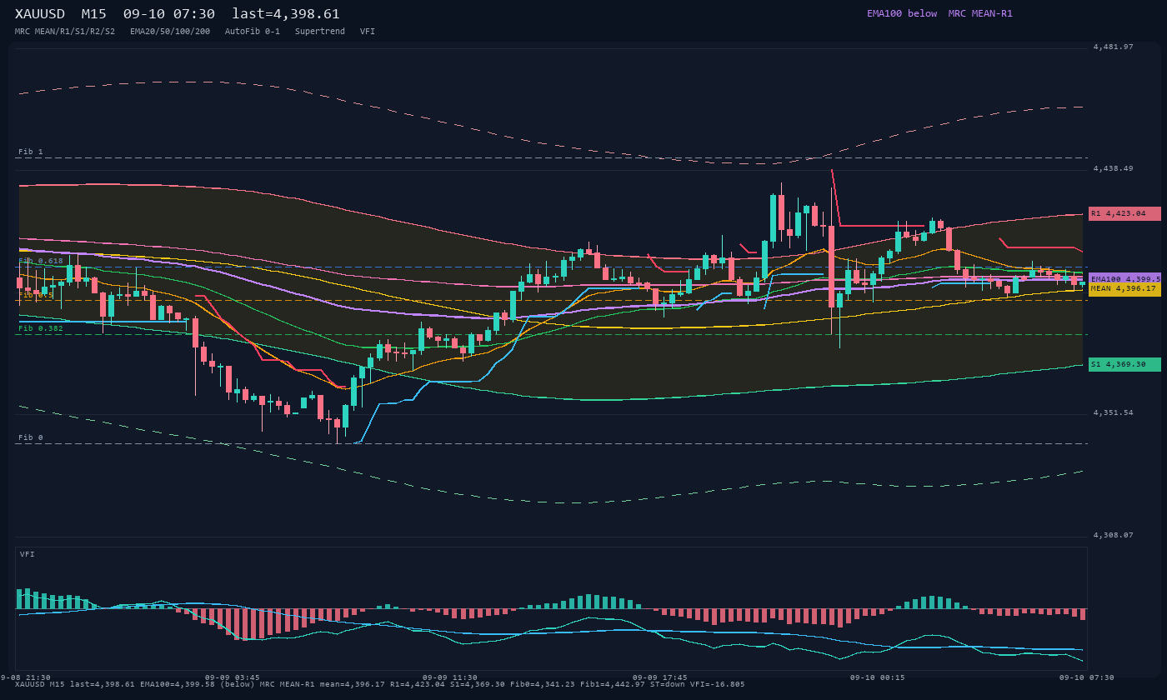Click the XAUUSD symbol in the chart title

pos(40,14)
